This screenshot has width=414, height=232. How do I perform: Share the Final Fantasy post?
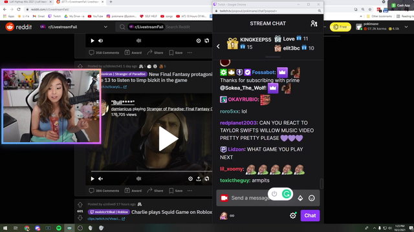coord(155,191)
